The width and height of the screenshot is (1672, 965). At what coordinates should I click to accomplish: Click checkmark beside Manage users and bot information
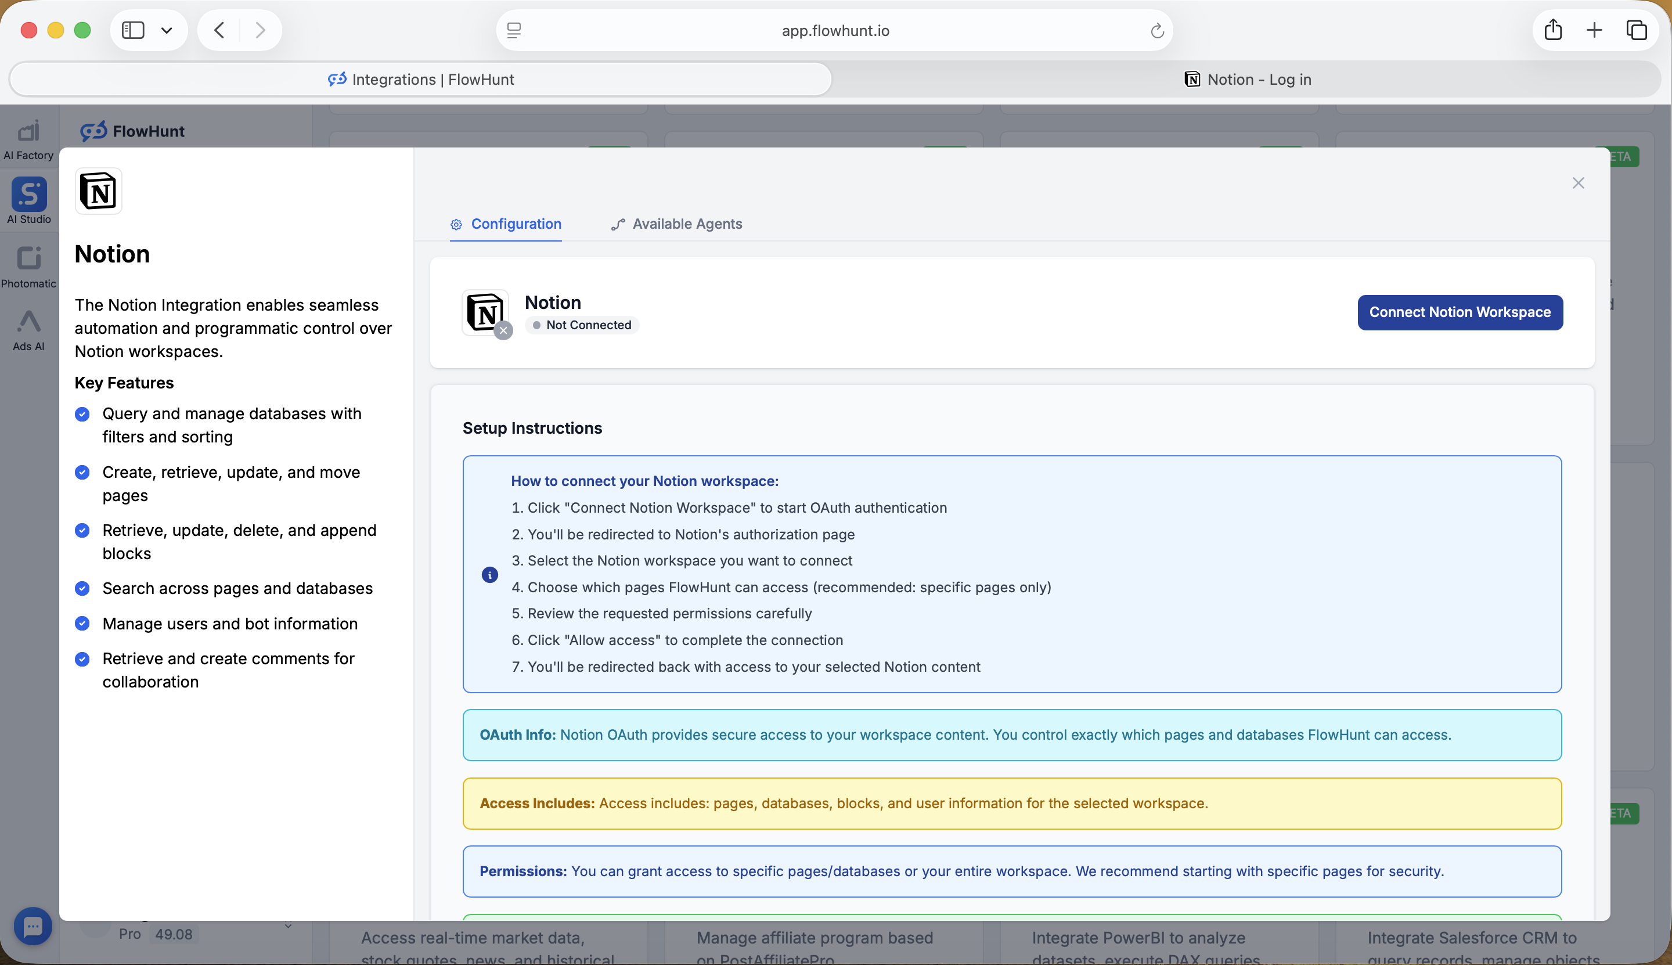coord(82,624)
